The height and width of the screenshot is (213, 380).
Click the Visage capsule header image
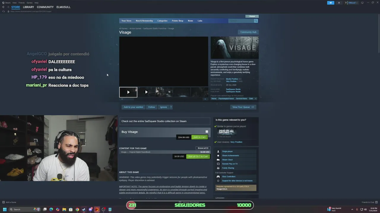click(235, 48)
